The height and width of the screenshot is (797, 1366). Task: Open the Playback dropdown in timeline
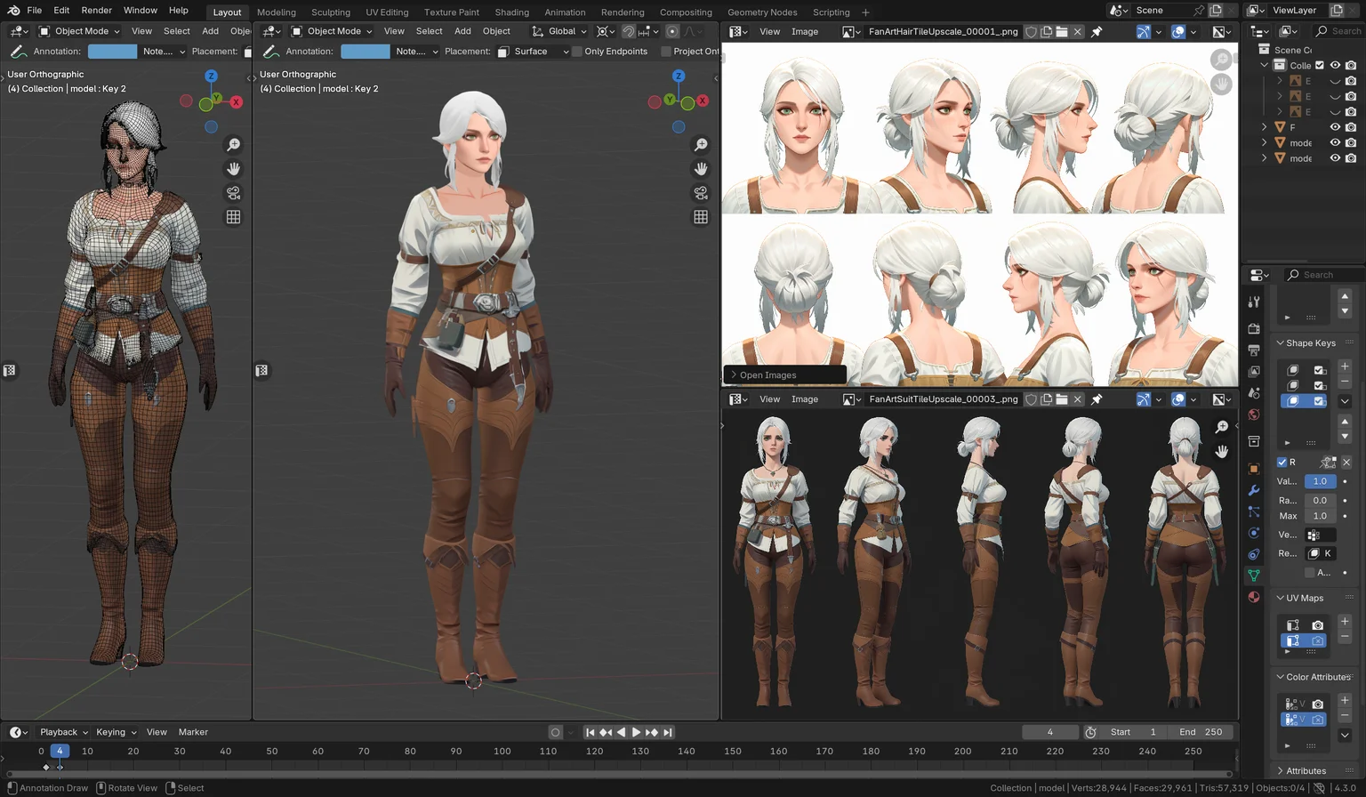(x=63, y=732)
